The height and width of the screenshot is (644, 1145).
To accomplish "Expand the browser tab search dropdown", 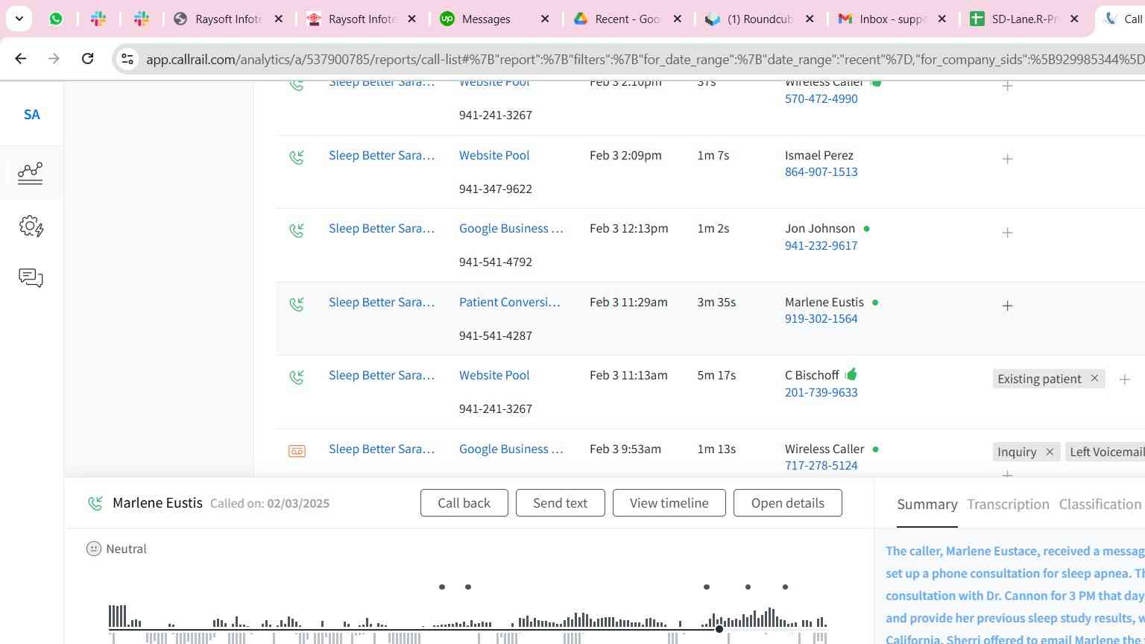I will pos(19,19).
